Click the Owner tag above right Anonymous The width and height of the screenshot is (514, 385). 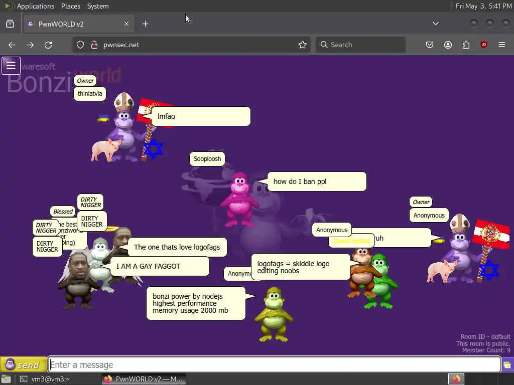tap(421, 202)
